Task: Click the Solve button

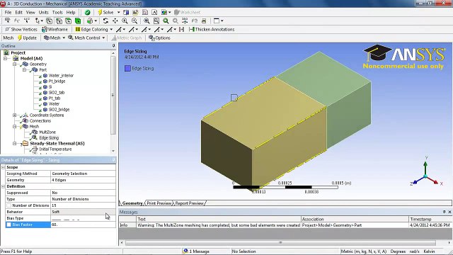Action: pyautogui.click(x=106, y=13)
